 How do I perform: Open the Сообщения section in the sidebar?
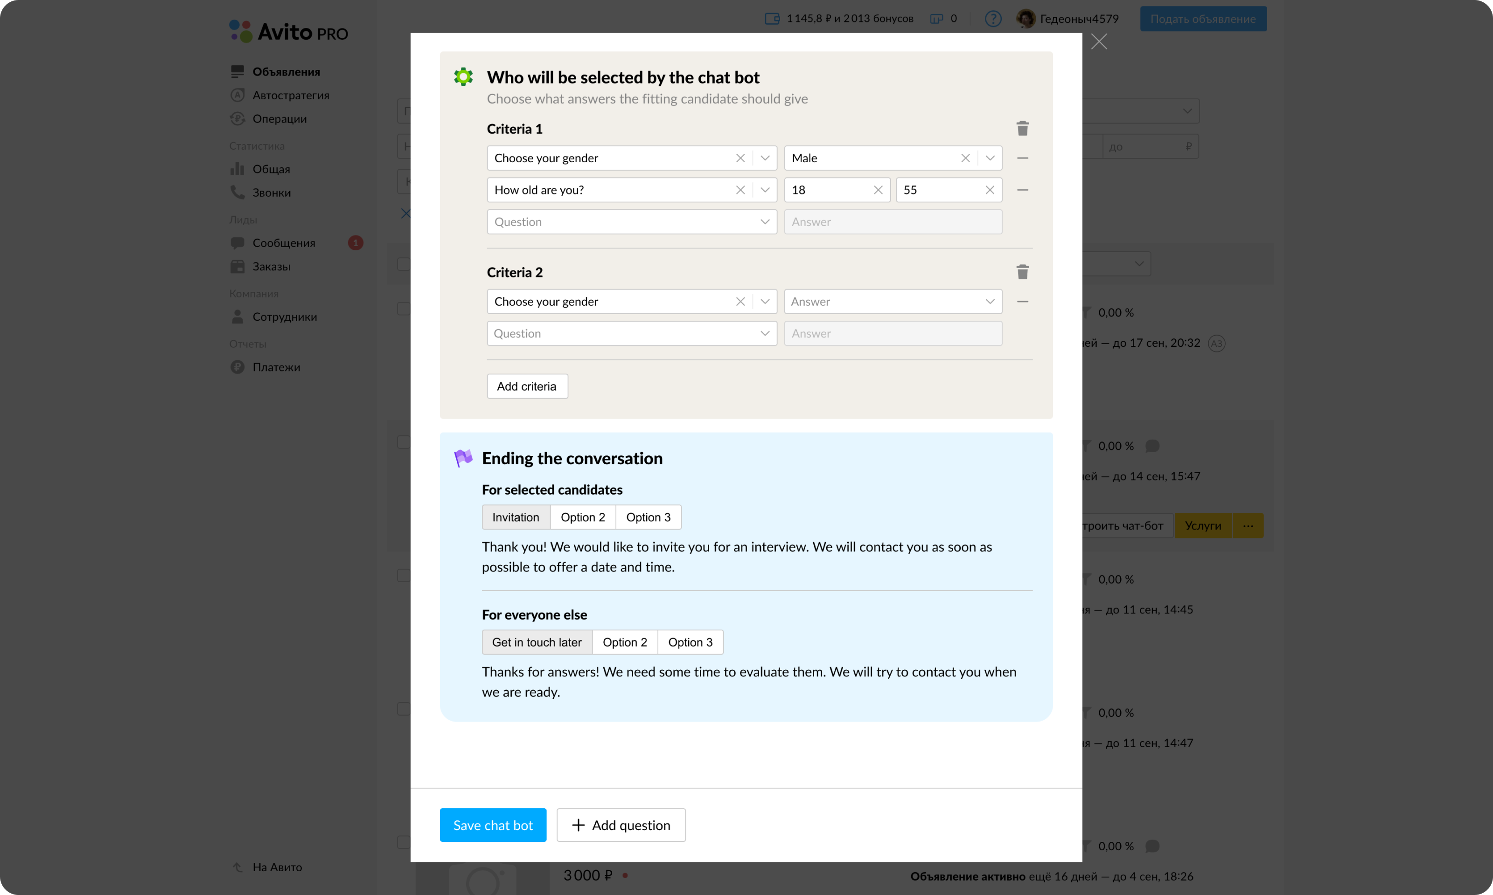(x=238, y=243)
